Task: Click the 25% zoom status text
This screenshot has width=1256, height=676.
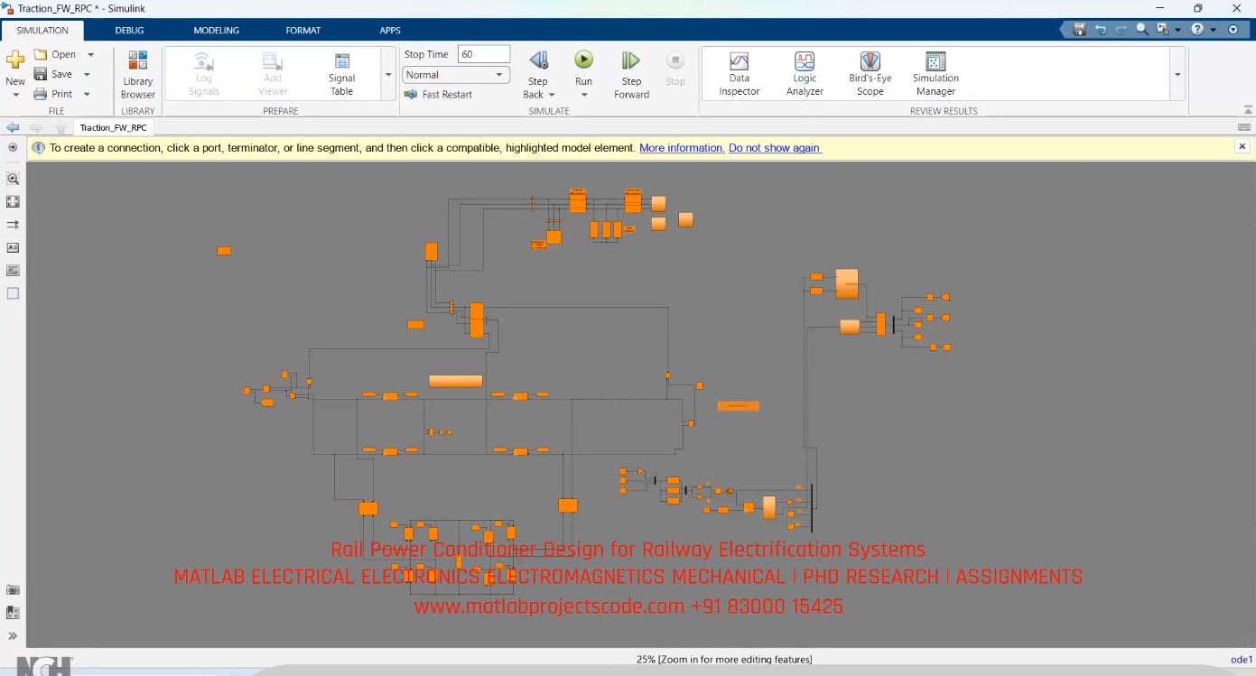Action: pyautogui.click(x=724, y=660)
